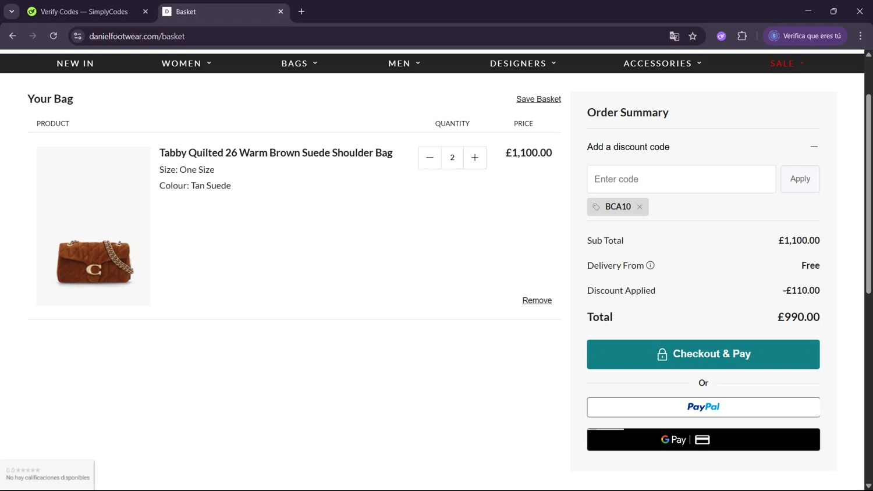This screenshot has width=873, height=491.
Task: Open the tab search dropdown arrow
Action: coord(12,12)
